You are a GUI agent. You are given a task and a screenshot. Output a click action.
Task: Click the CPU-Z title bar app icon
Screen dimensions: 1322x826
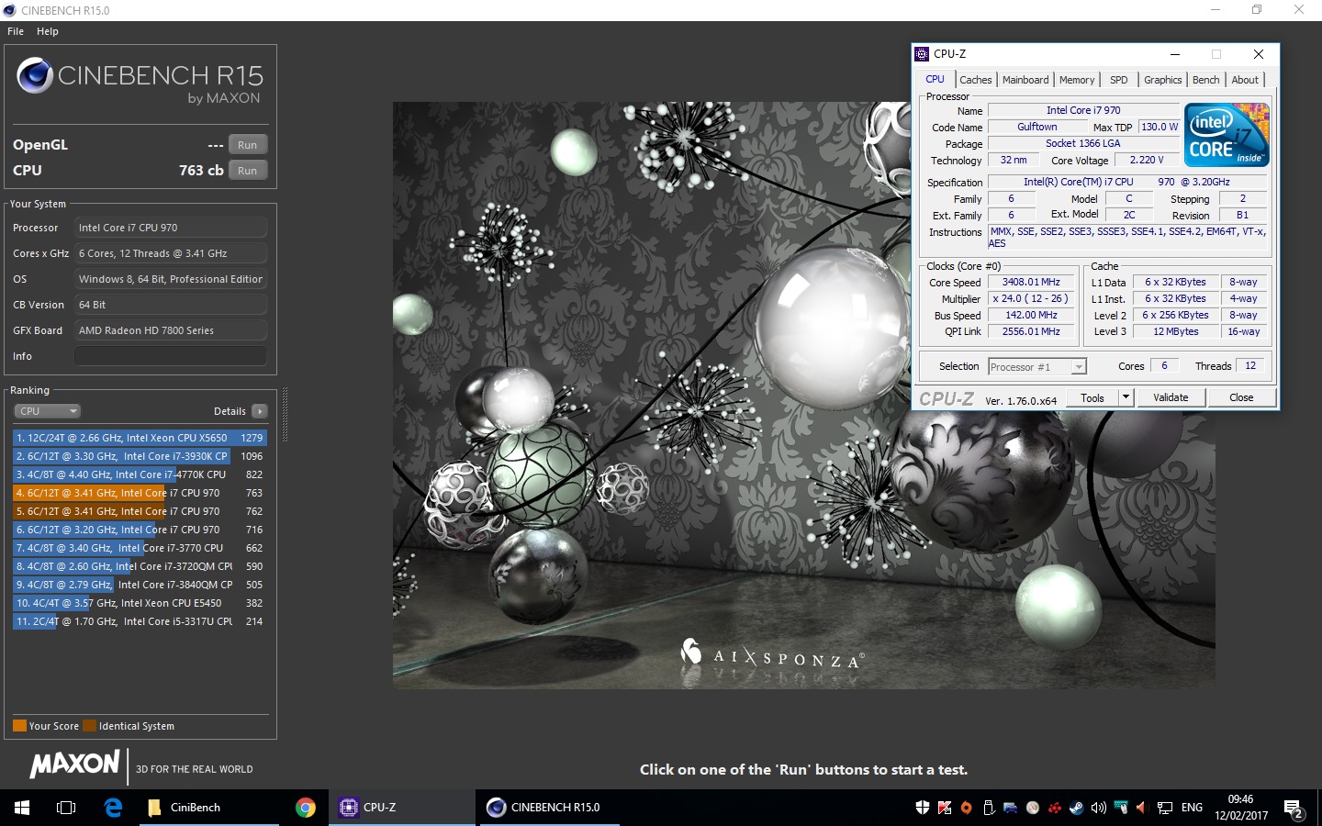click(x=923, y=54)
